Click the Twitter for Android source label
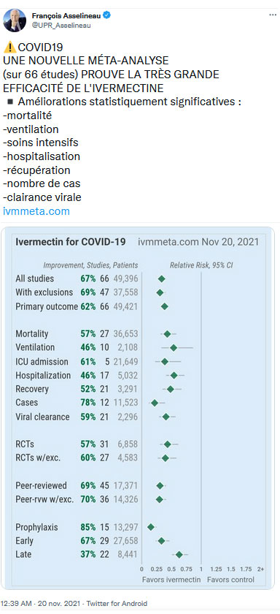 click(117, 604)
